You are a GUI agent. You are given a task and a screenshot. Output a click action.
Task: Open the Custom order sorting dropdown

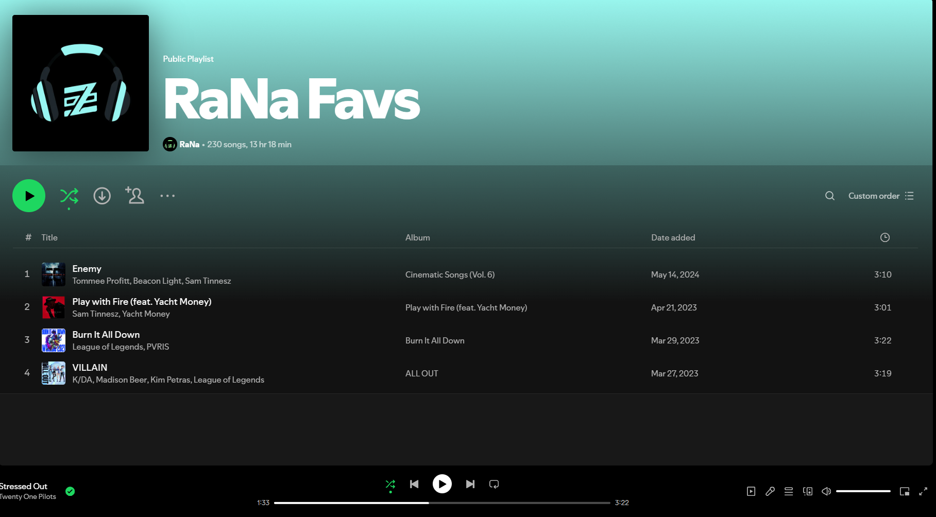click(x=881, y=196)
